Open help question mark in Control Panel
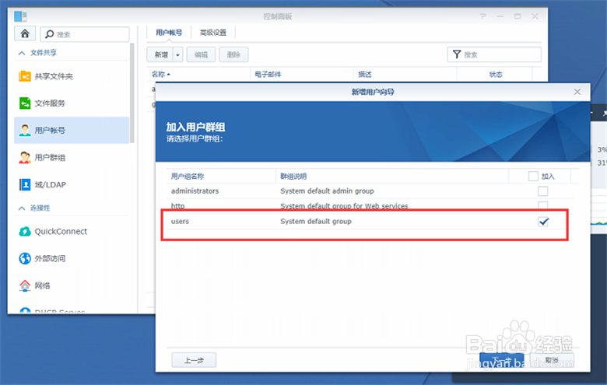The width and height of the screenshot is (607, 385). coord(482,16)
